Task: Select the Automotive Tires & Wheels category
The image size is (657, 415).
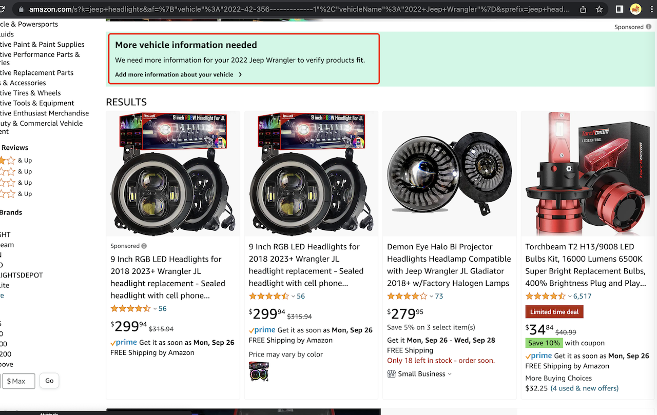Action: coord(30,93)
